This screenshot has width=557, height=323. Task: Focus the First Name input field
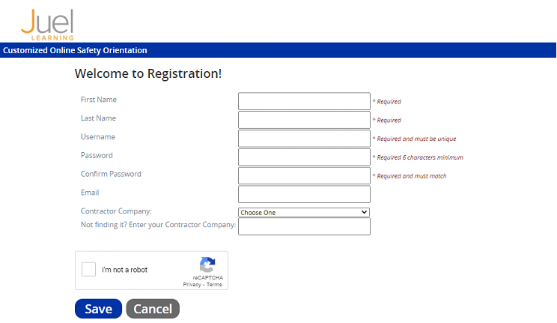coord(304,101)
